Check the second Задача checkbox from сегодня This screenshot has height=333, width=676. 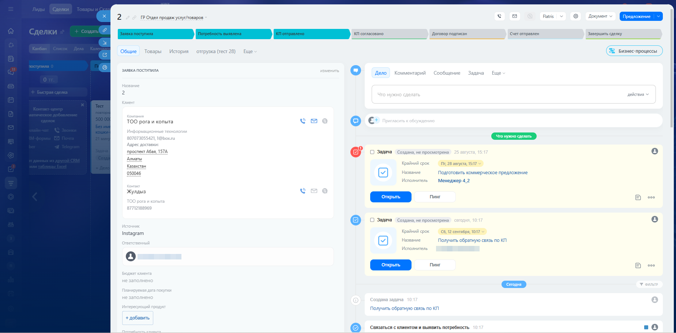tap(372, 220)
